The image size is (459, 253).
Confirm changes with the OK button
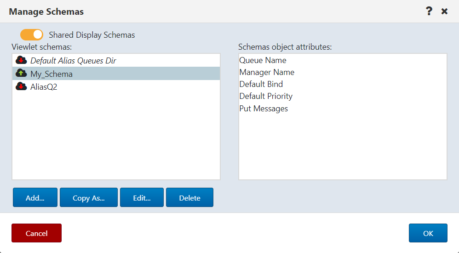[428, 233]
